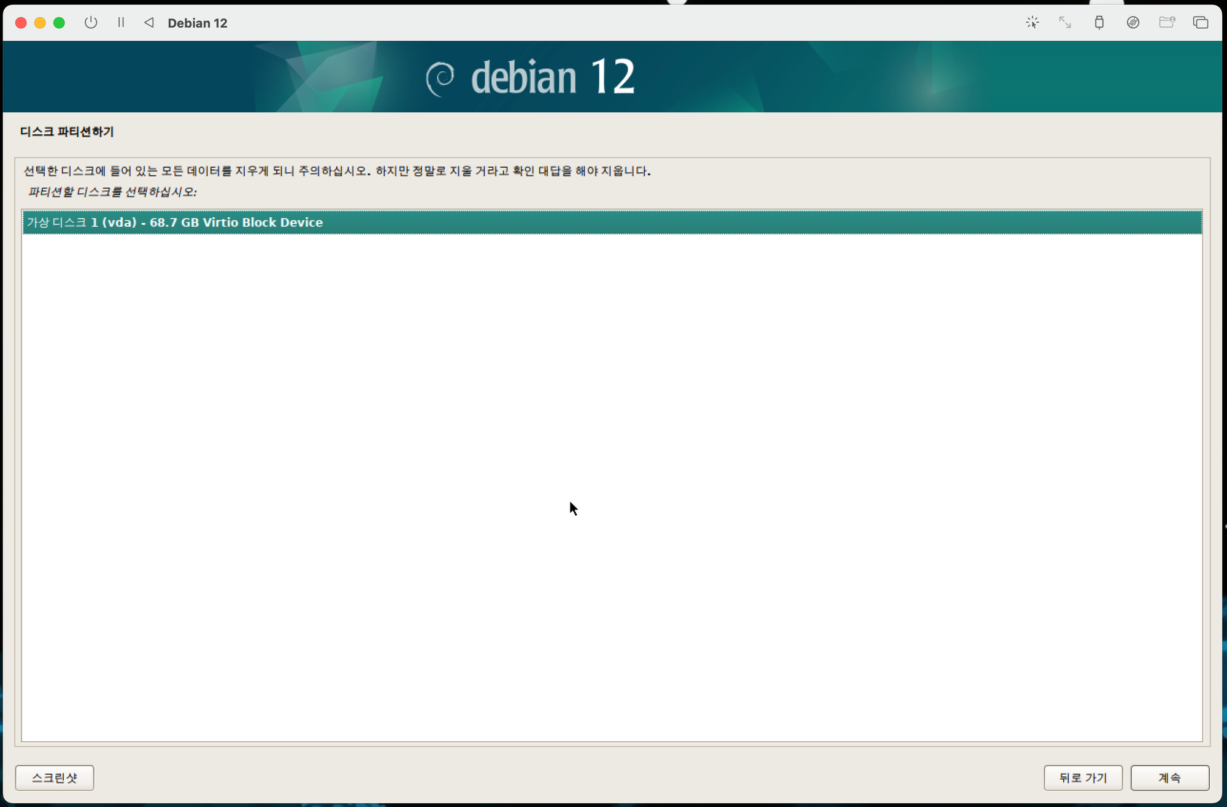Viewport: 1227px width, 807px height.
Task: Open the USB devices icon menu
Action: pyautogui.click(x=1099, y=23)
